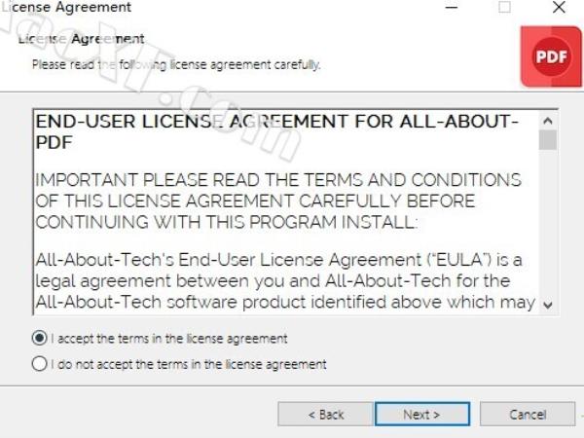Click the scrollbar down arrow in license box
The height and width of the screenshot is (438, 584).
pyautogui.click(x=547, y=305)
